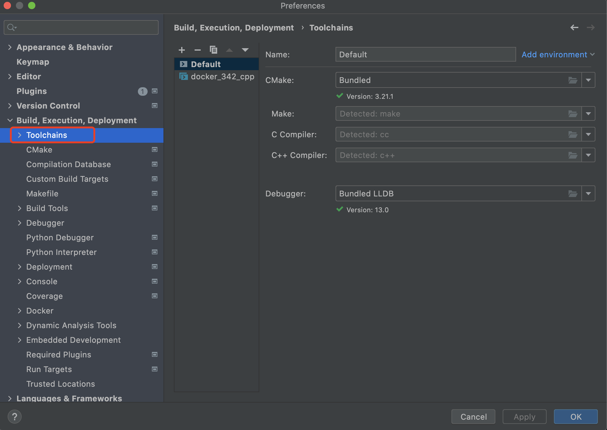
Task: Add a new toolchain with the plus icon
Action: (181, 50)
